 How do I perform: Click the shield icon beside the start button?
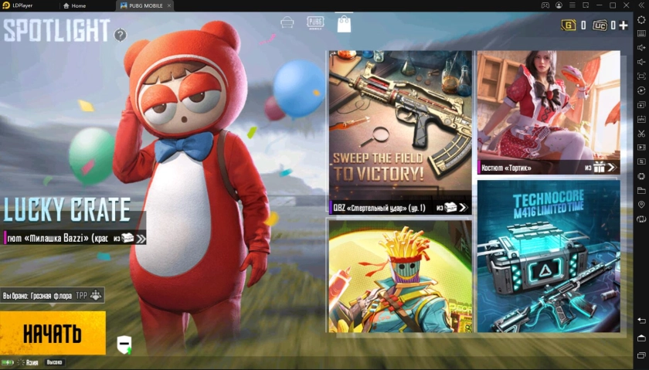coord(124,345)
